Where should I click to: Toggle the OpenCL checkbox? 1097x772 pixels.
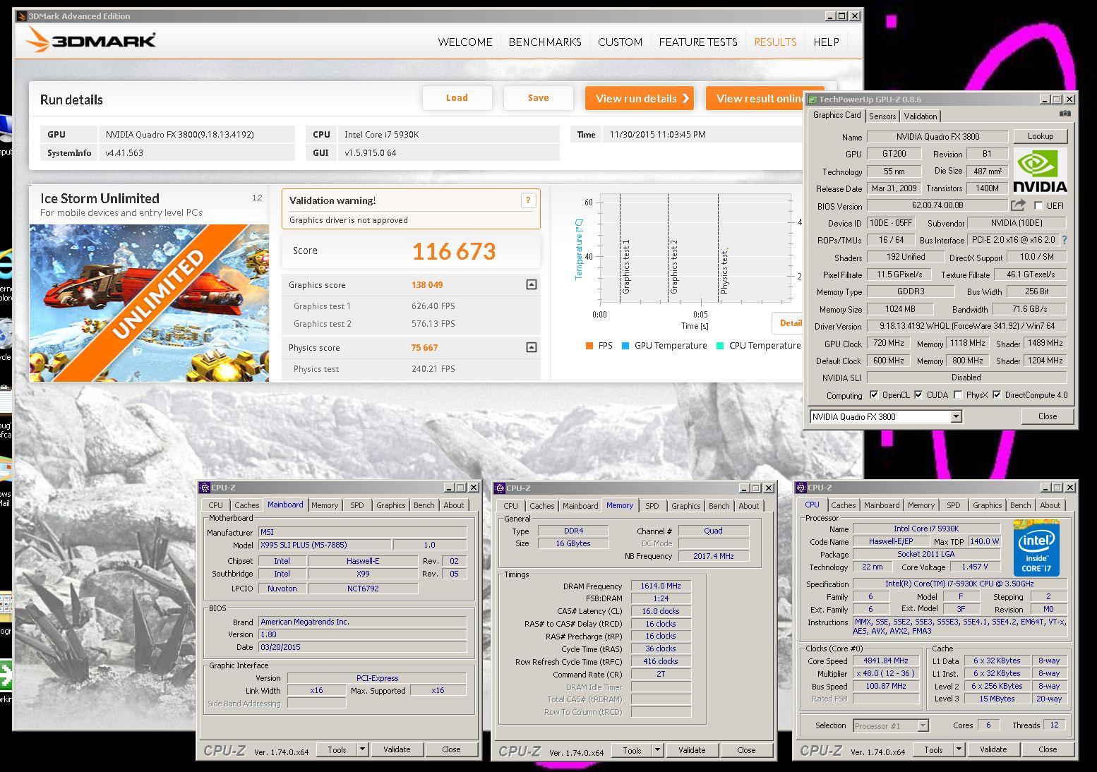tap(874, 395)
